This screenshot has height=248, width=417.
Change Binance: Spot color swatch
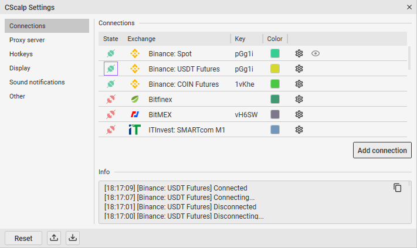click(275, 53)
